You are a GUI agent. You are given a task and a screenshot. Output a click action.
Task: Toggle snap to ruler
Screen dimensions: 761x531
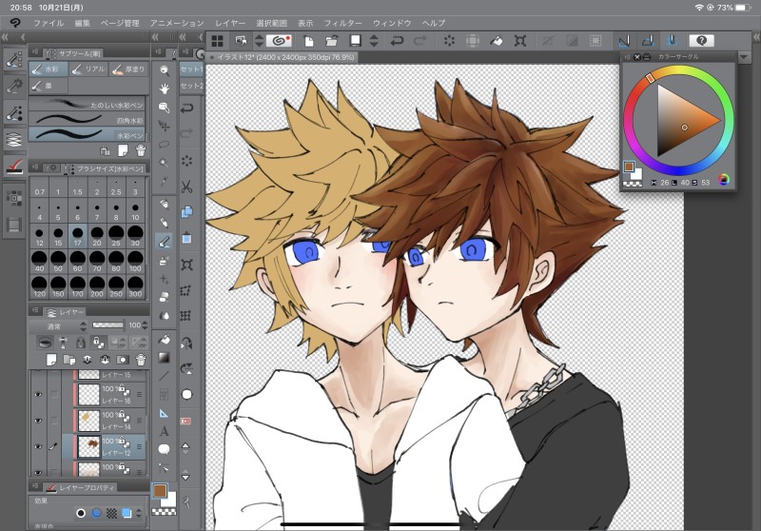pyautogui.click(x=624, y=41)
